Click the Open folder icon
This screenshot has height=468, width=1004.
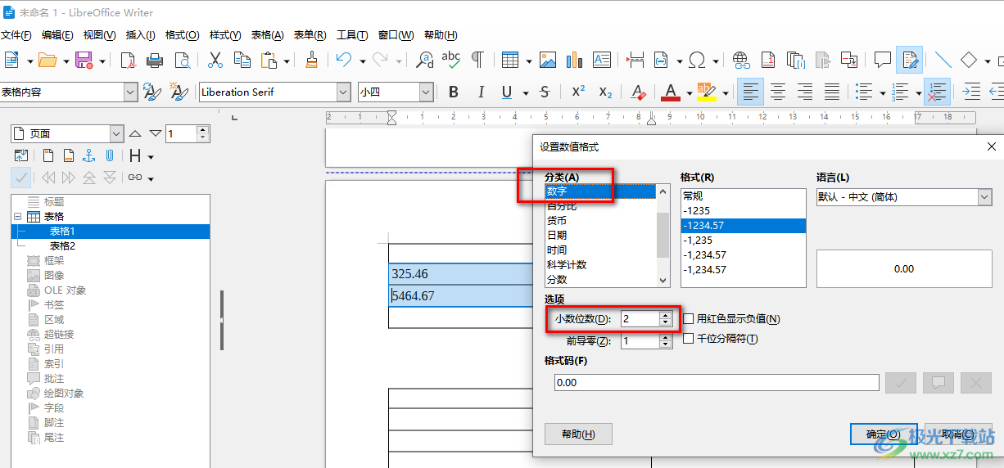pos(47,60)
